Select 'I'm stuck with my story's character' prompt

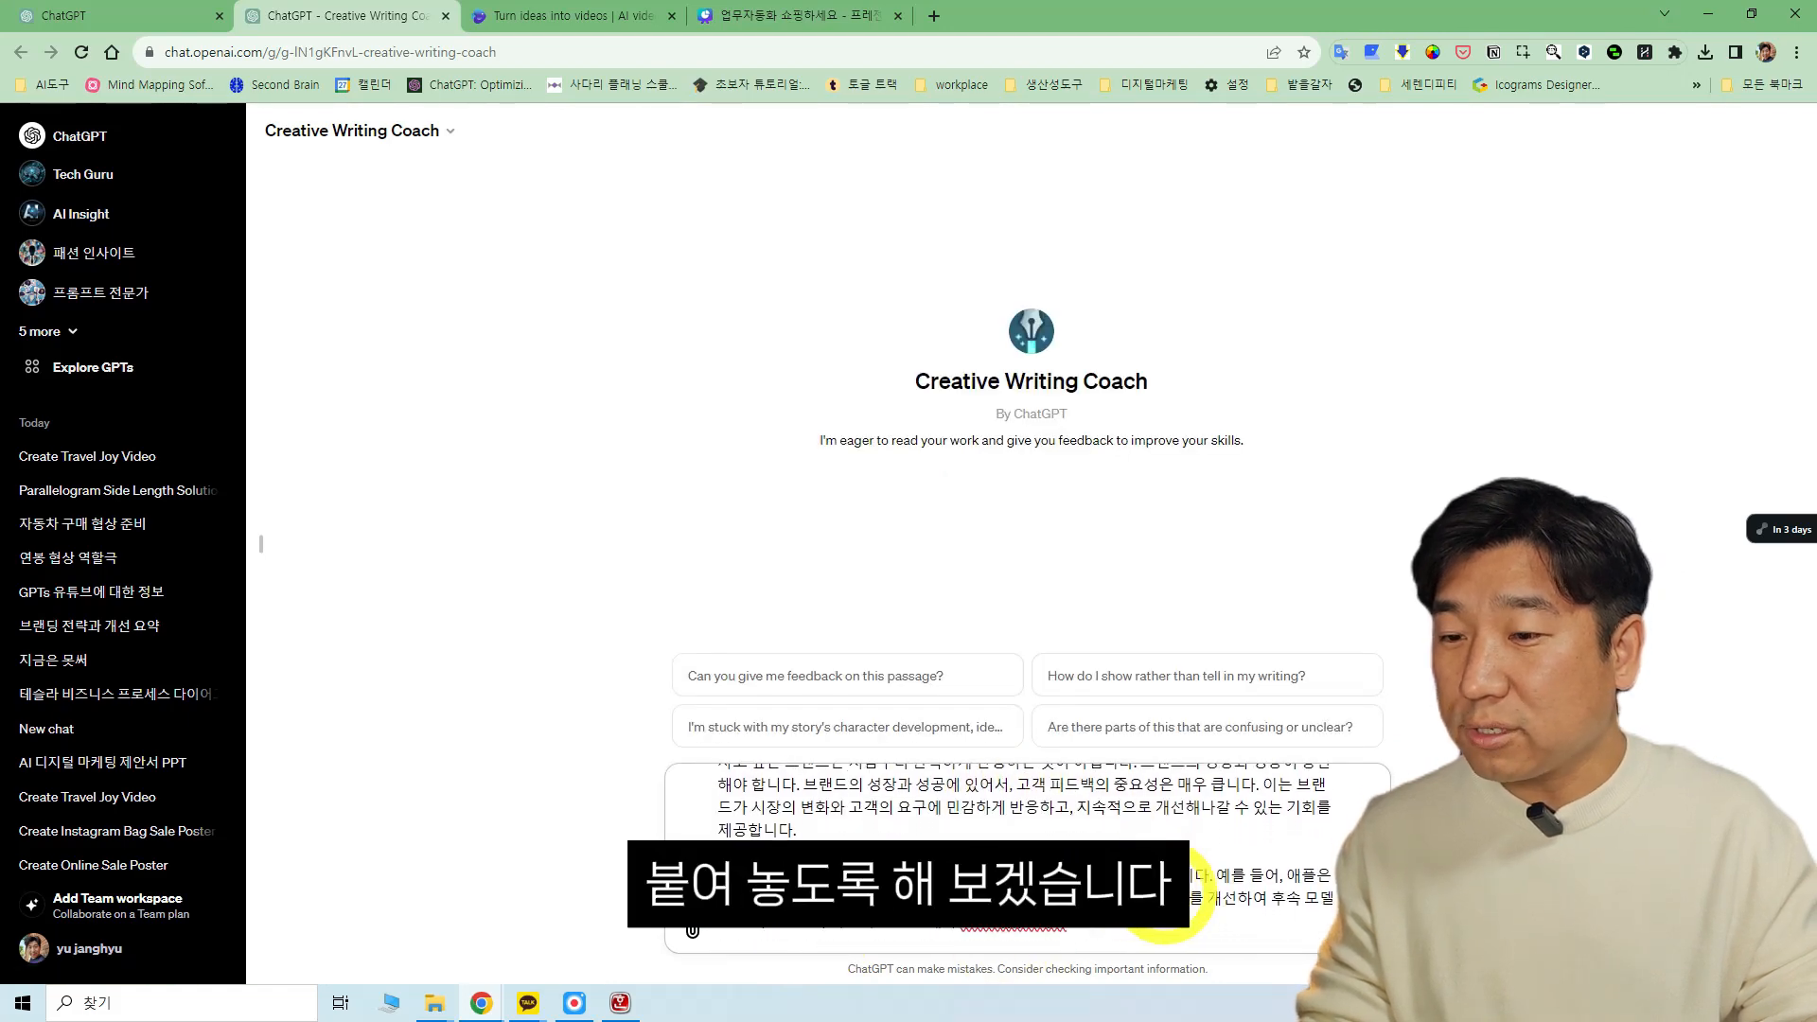[x=847, y=727]
